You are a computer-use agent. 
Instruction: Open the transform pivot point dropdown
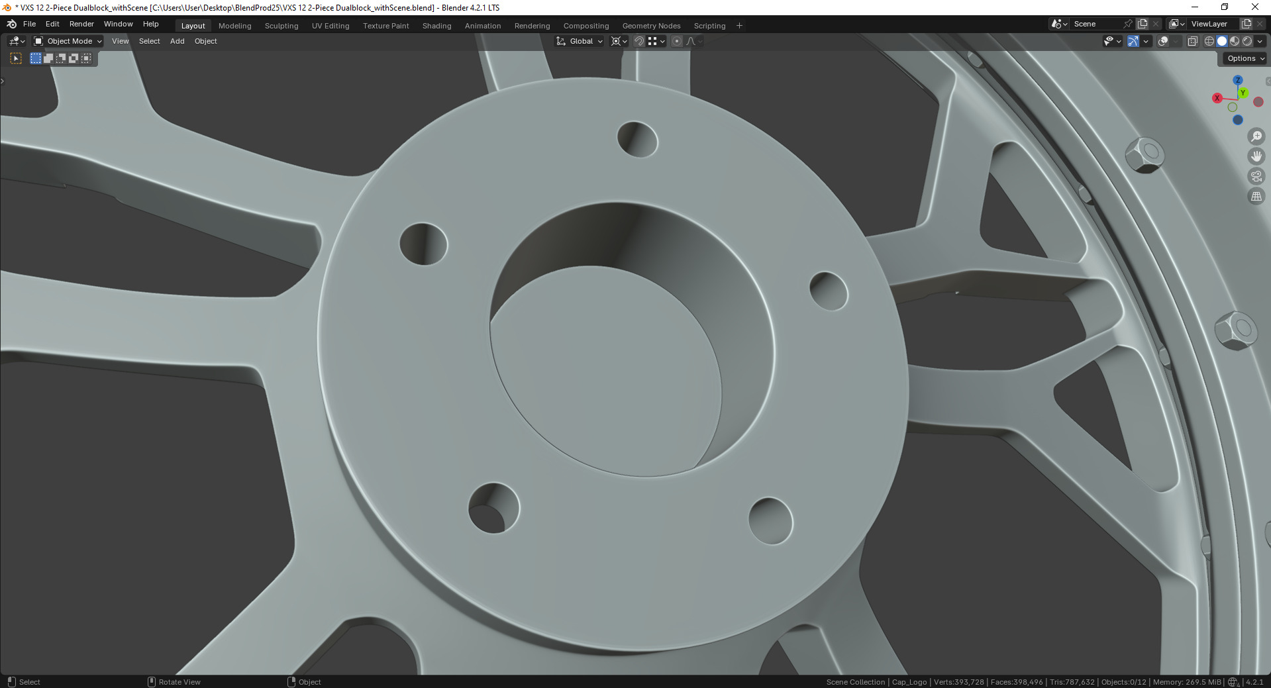619,41
